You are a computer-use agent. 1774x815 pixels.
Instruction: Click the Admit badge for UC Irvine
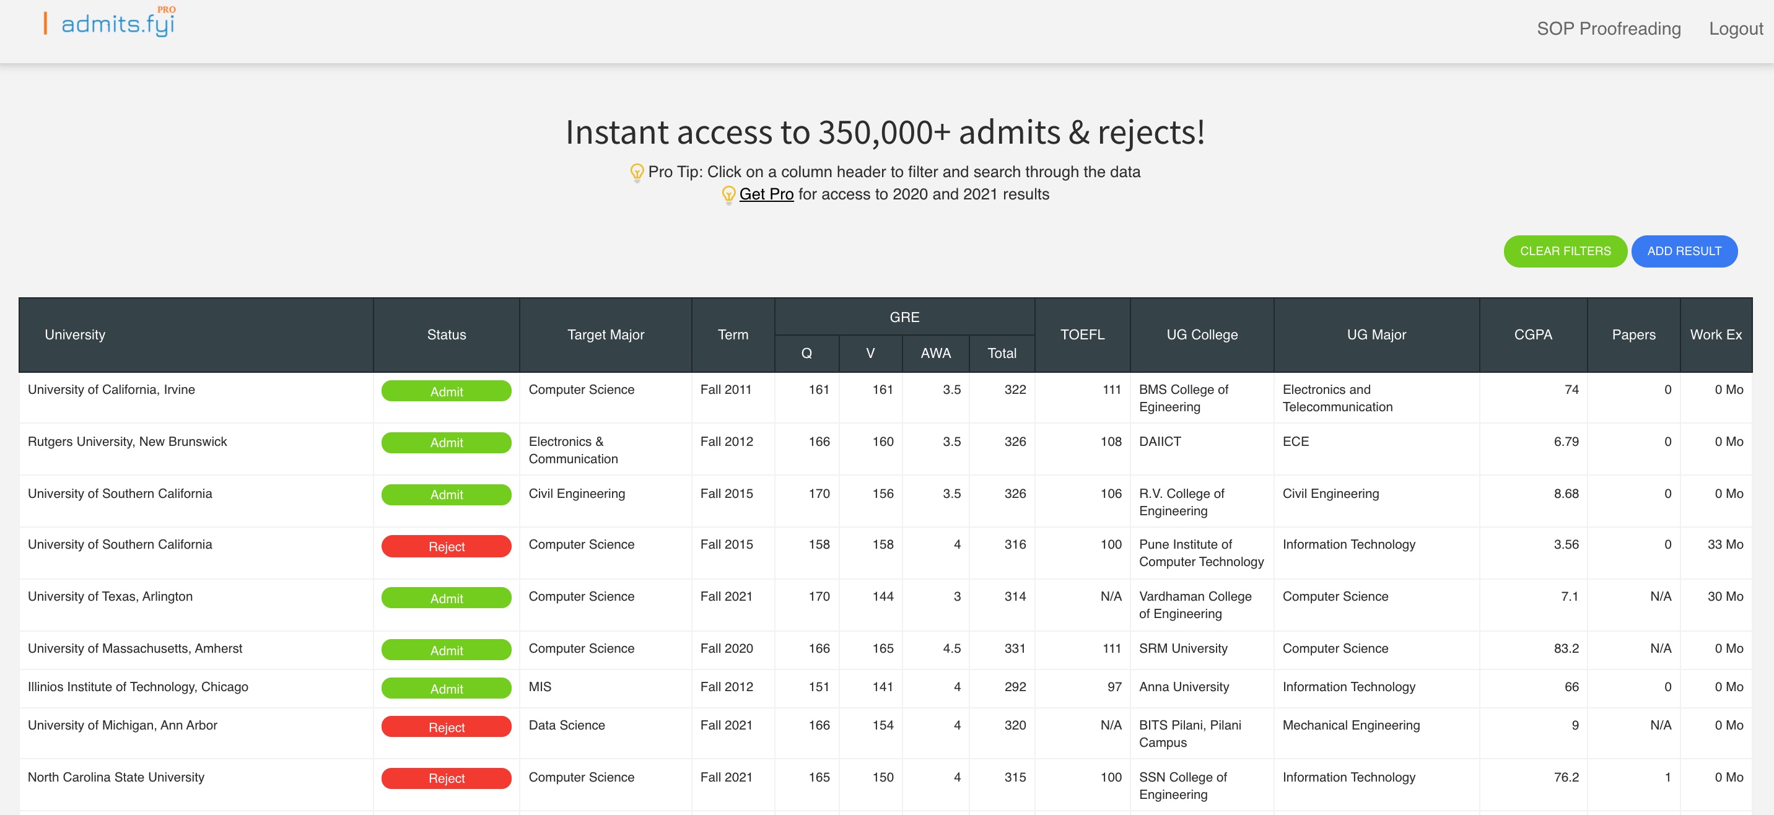[446, 391]
